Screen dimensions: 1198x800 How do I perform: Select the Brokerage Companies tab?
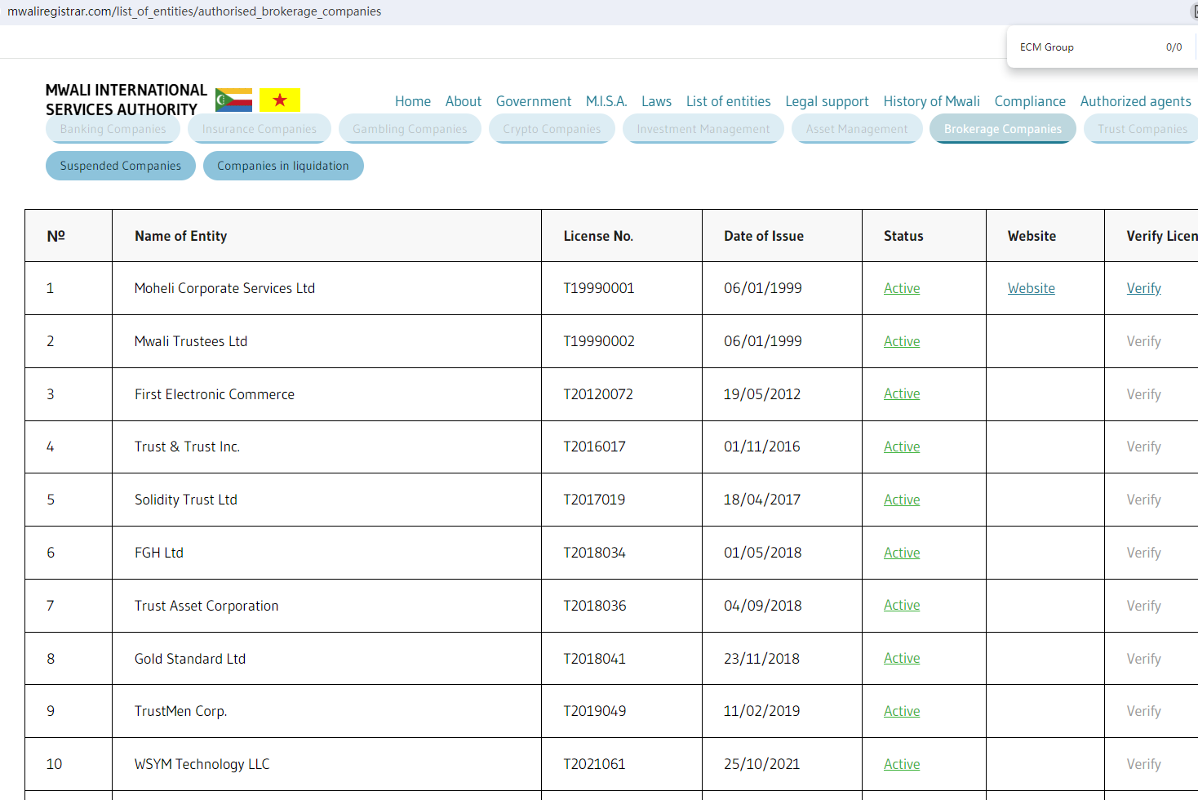(1002, 129)
